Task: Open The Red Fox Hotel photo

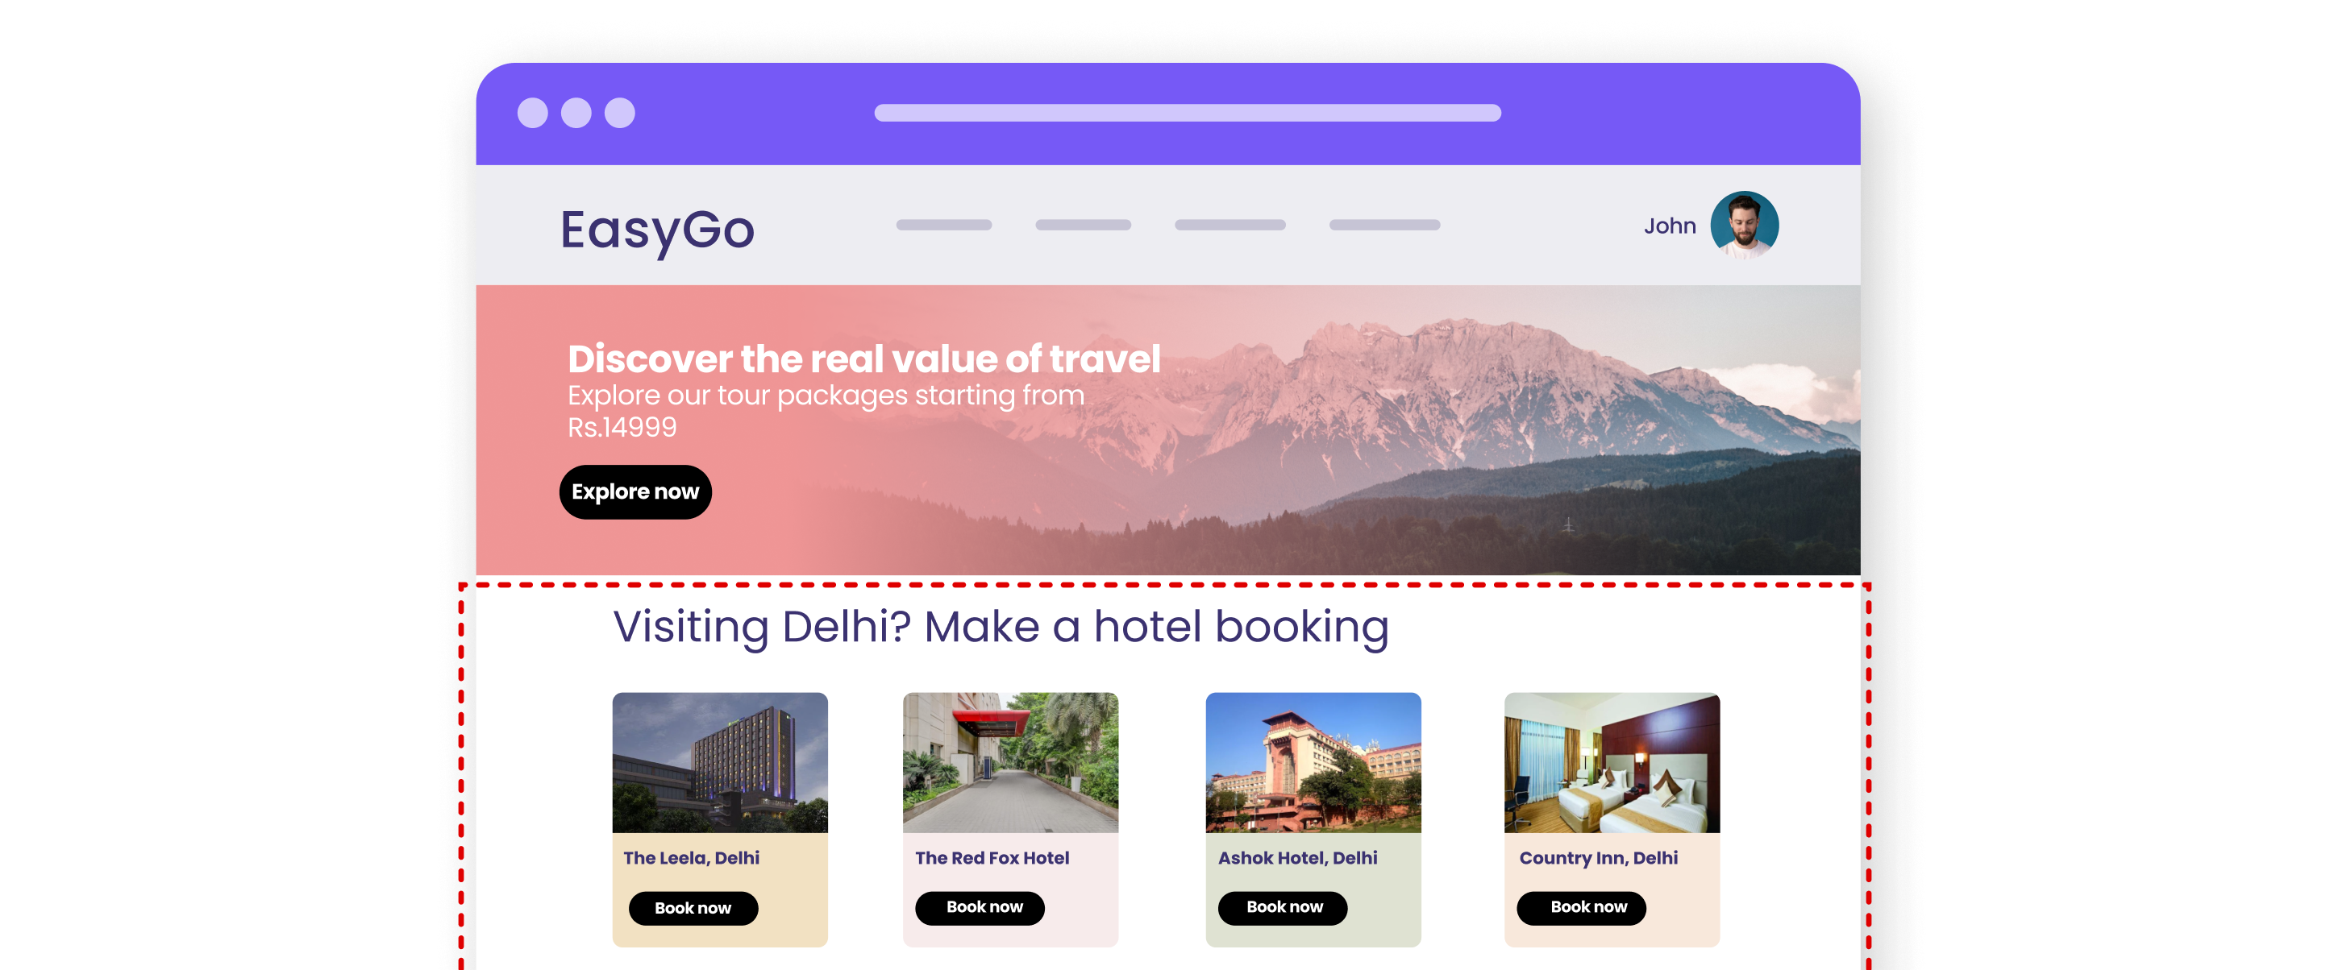Action: (x=1010, y=762)
